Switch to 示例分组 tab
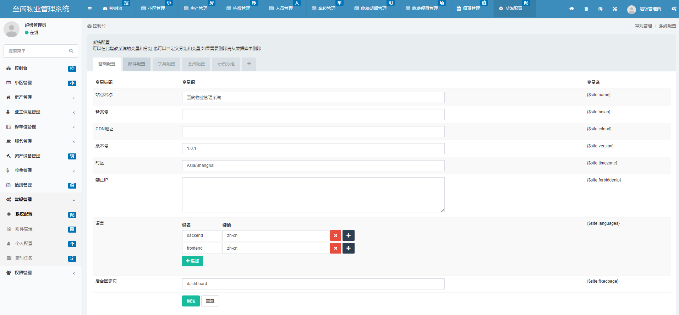Image resolution: width=679 pixels, height=315 pixels. click(x=226, y=64)
